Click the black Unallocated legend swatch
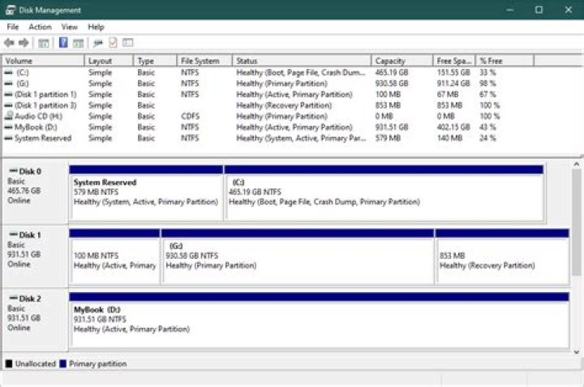Viewport: 584px width, 387px height. click(x=9, y=364)
